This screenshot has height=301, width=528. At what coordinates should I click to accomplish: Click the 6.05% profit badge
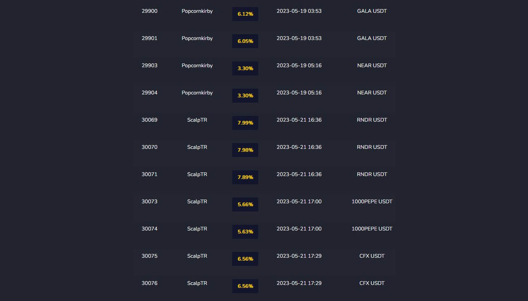click(245, 41)
